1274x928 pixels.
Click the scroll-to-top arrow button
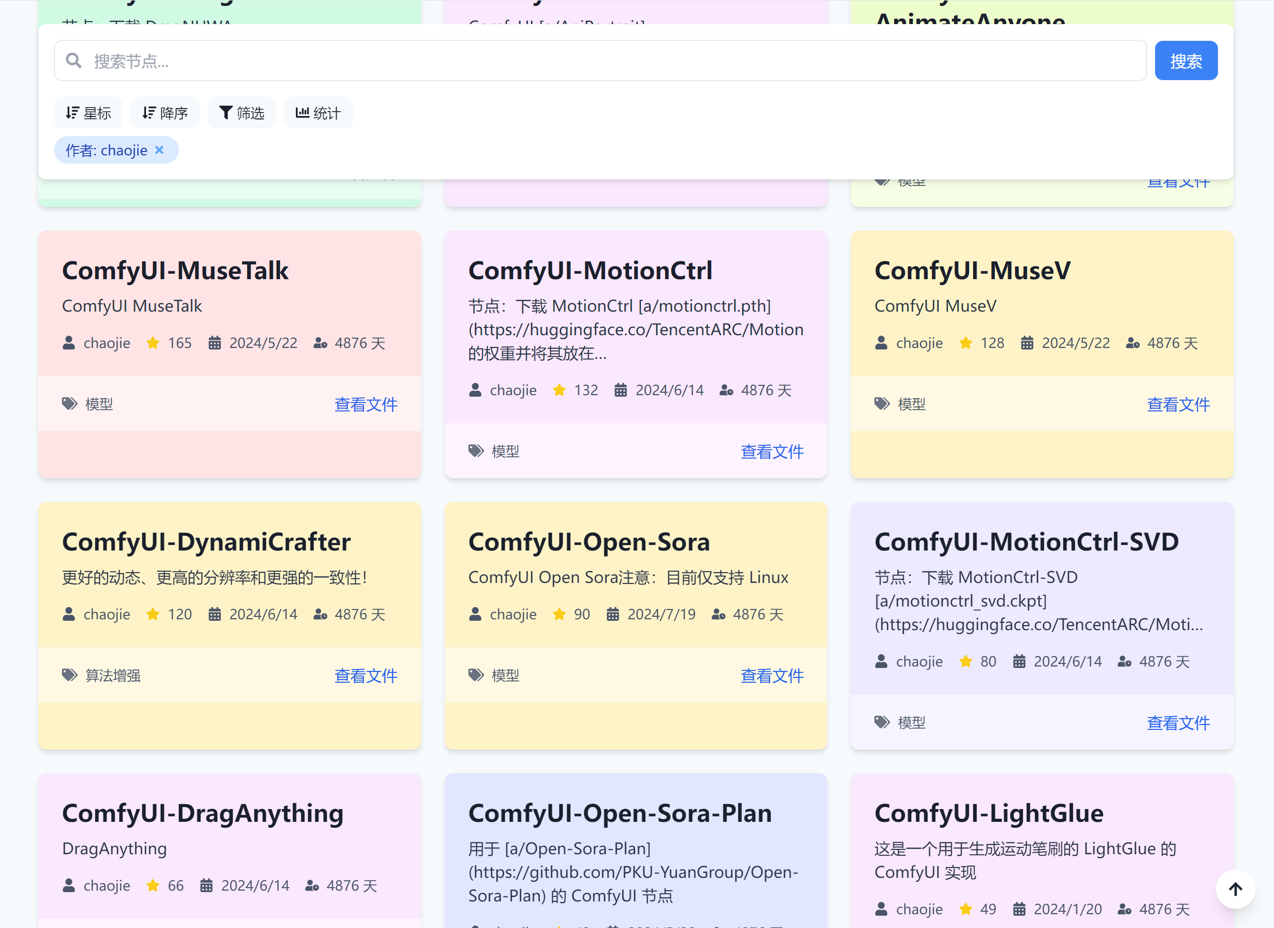(x=1235, y=889)
